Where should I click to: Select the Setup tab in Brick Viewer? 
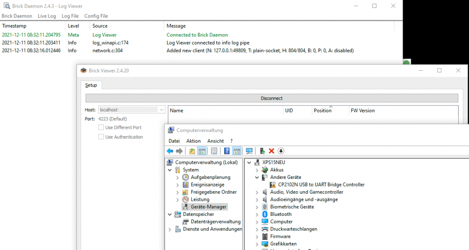click(91, 85)
